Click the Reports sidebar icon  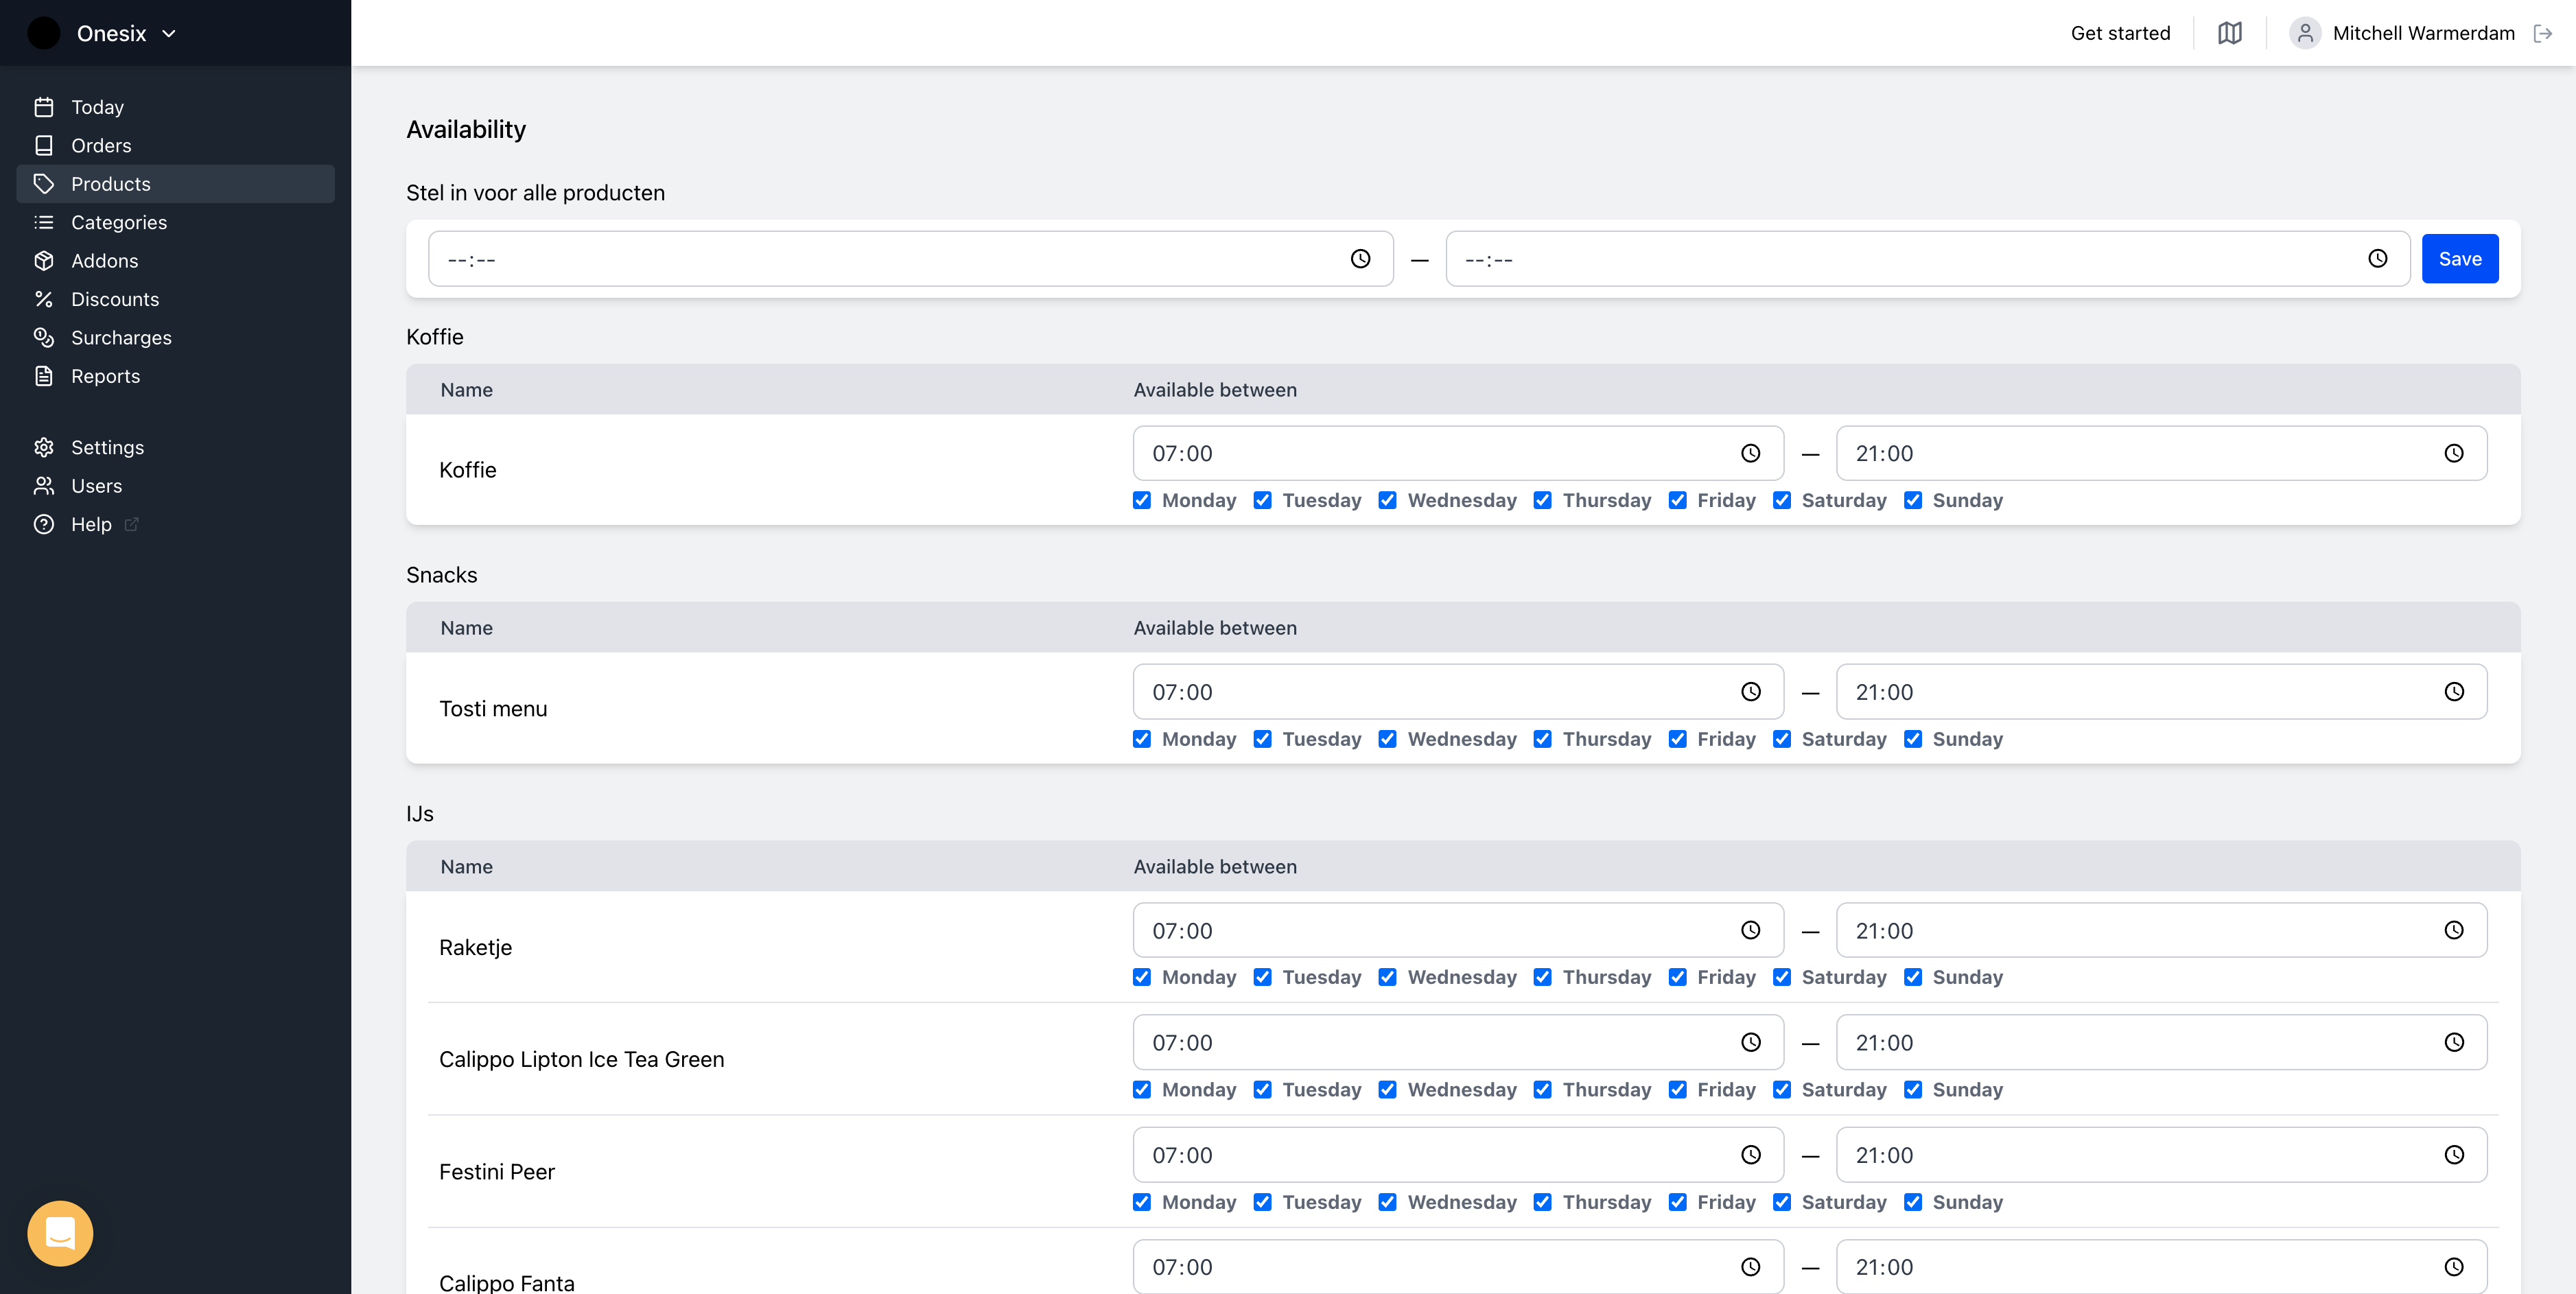[x=45, y=376]
